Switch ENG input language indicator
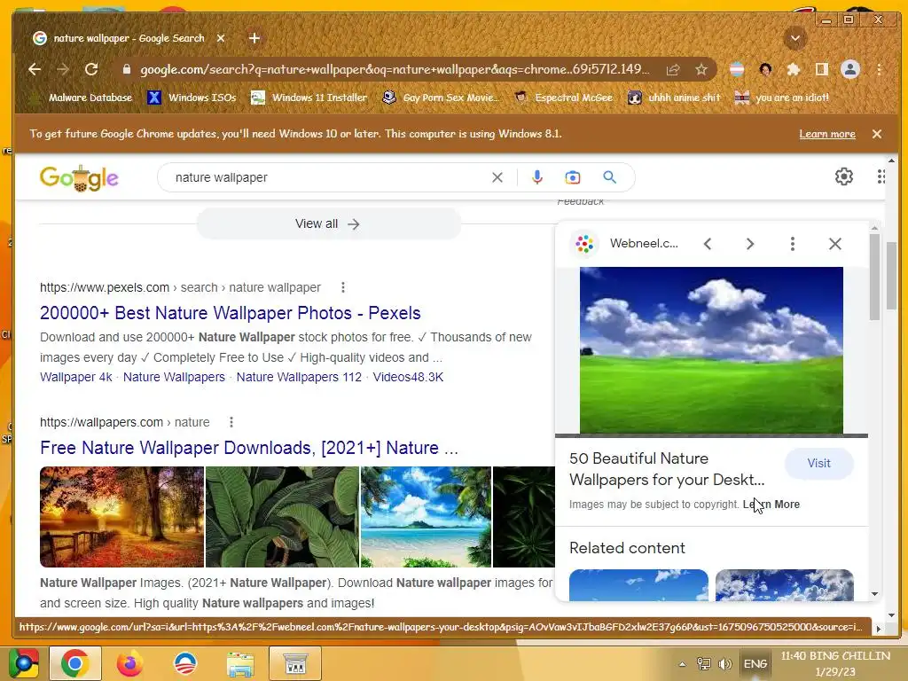Viewport: 908px width, 681px height. (755, 664)
